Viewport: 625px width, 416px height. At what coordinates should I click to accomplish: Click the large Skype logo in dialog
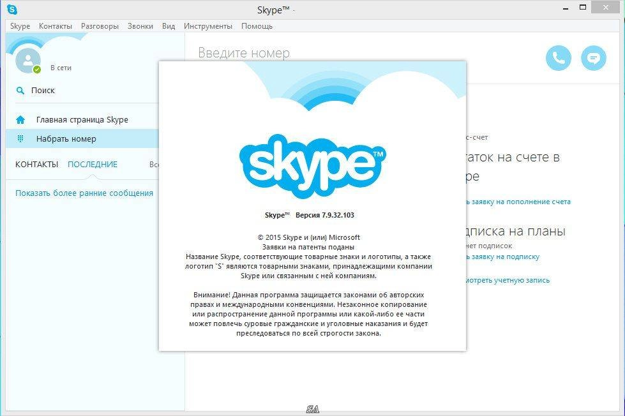tap(313, 166)
